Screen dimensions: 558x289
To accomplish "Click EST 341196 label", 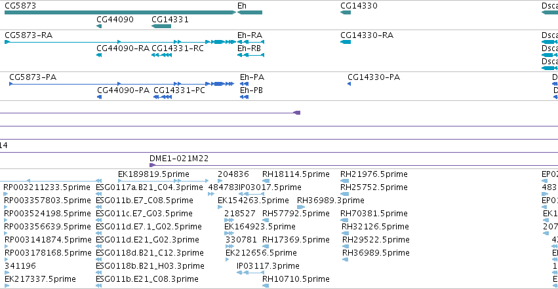I will click(20, 266).
